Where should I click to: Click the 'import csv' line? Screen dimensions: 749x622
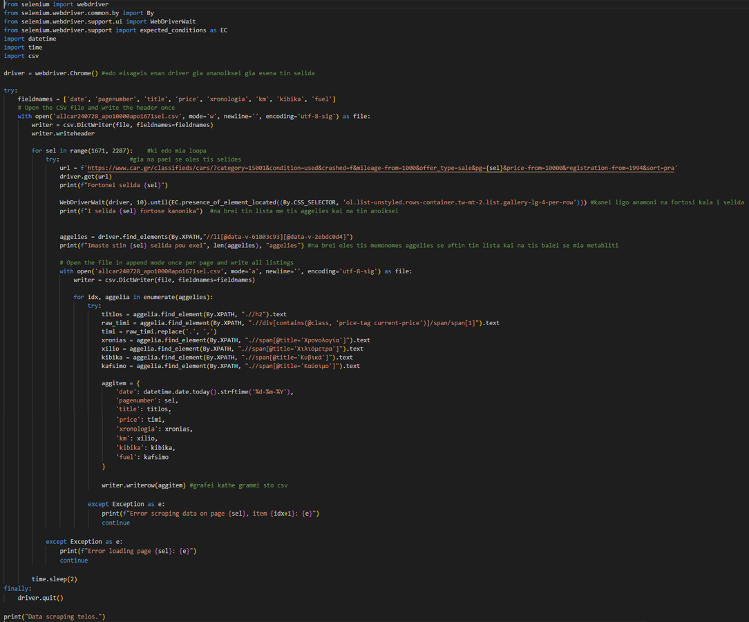21,56
